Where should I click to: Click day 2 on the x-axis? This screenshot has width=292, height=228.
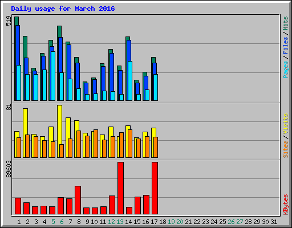[x=27, y=222]
